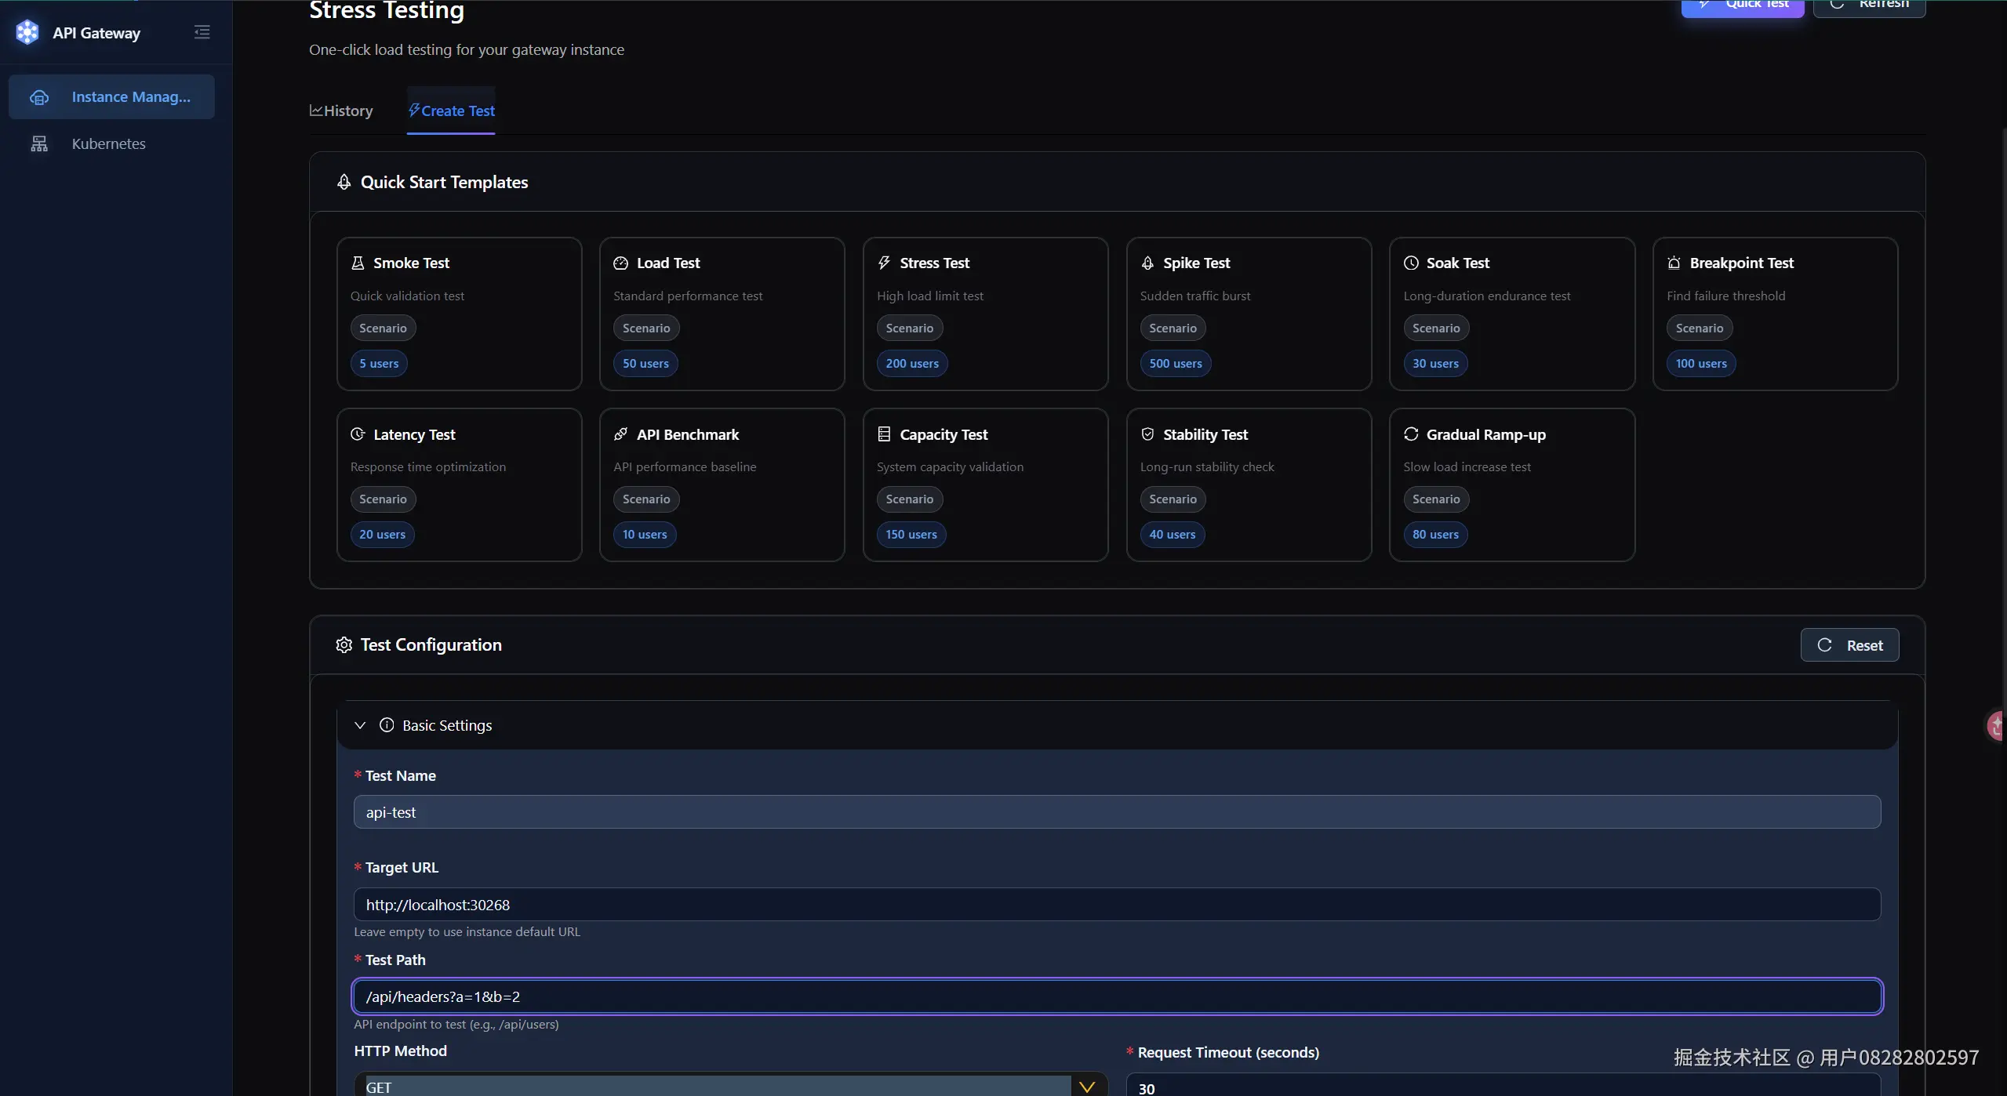2007x1096 pixels.
Task: Click the Test Configuration gear icon
Action: point(344,644)
